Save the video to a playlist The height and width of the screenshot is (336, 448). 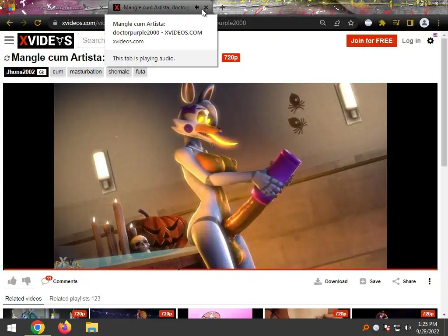370,281
